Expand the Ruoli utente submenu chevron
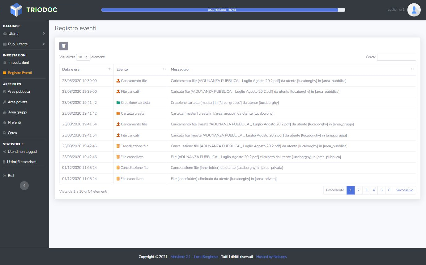 pyautogui.click(x=44, y=44)
